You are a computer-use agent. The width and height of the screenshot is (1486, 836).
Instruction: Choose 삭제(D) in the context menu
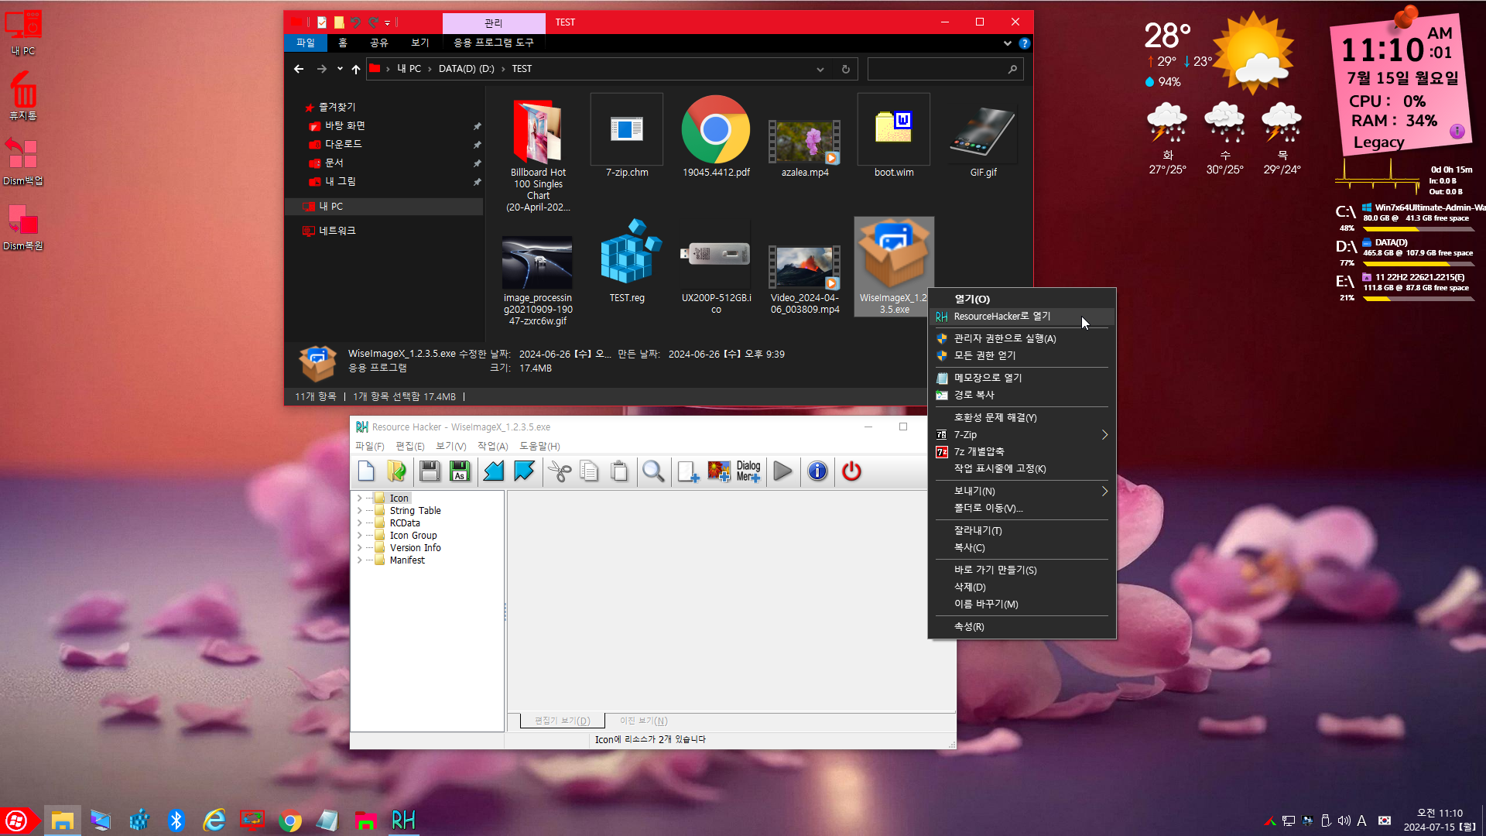click(x=1022, y=588)
